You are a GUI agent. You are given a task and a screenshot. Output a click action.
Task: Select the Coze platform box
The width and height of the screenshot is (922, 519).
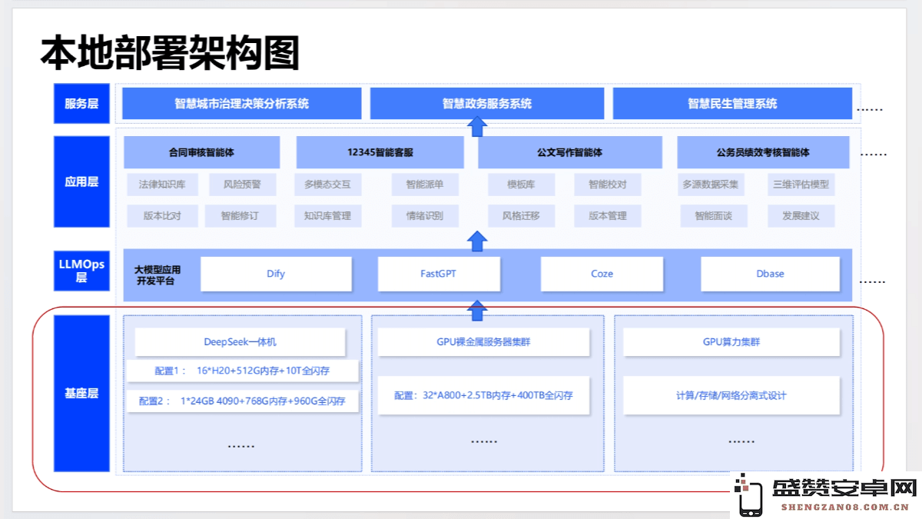point(602,274)
